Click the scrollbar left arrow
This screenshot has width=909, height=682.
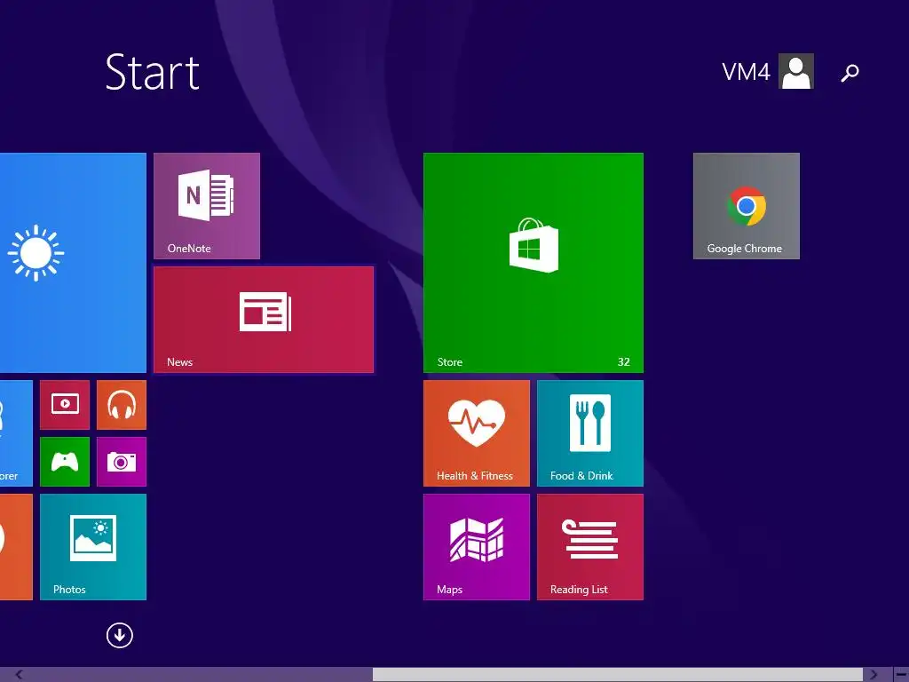coord(20,675)
